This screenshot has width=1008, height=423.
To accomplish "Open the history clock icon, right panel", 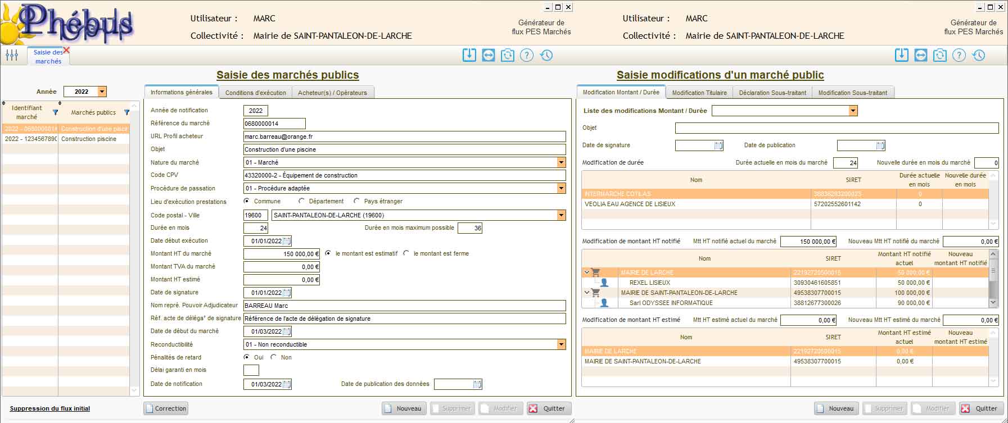I will click(979, 55).
